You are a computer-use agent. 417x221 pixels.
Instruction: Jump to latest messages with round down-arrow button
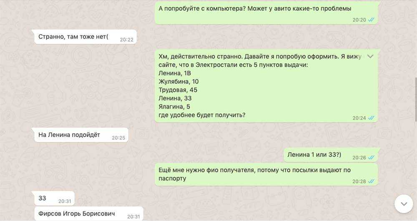[404, 204]
